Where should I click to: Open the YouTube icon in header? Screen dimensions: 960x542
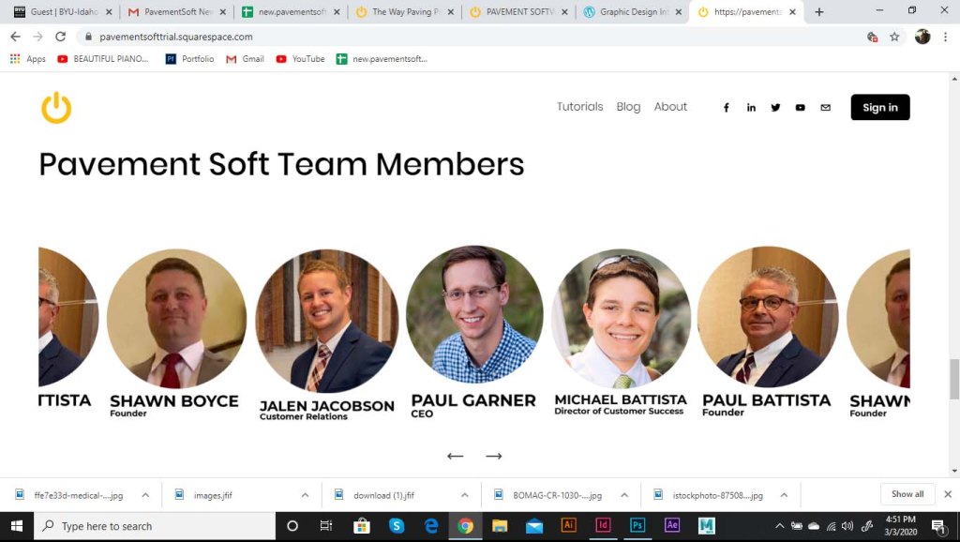[x=800, y=108]
